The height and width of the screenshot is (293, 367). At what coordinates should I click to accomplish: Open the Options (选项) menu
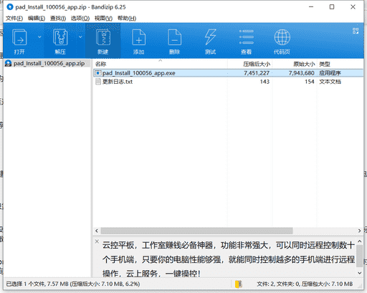(x=80, y=18)
